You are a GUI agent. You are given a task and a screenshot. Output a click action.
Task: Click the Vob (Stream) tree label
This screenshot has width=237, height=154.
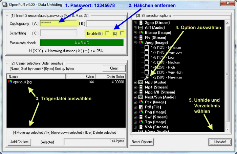[x=156, y=127]
